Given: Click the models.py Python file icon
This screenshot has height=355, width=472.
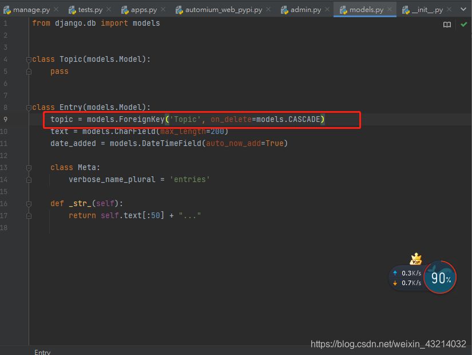Looking at the screenshot, I should 343,10.
